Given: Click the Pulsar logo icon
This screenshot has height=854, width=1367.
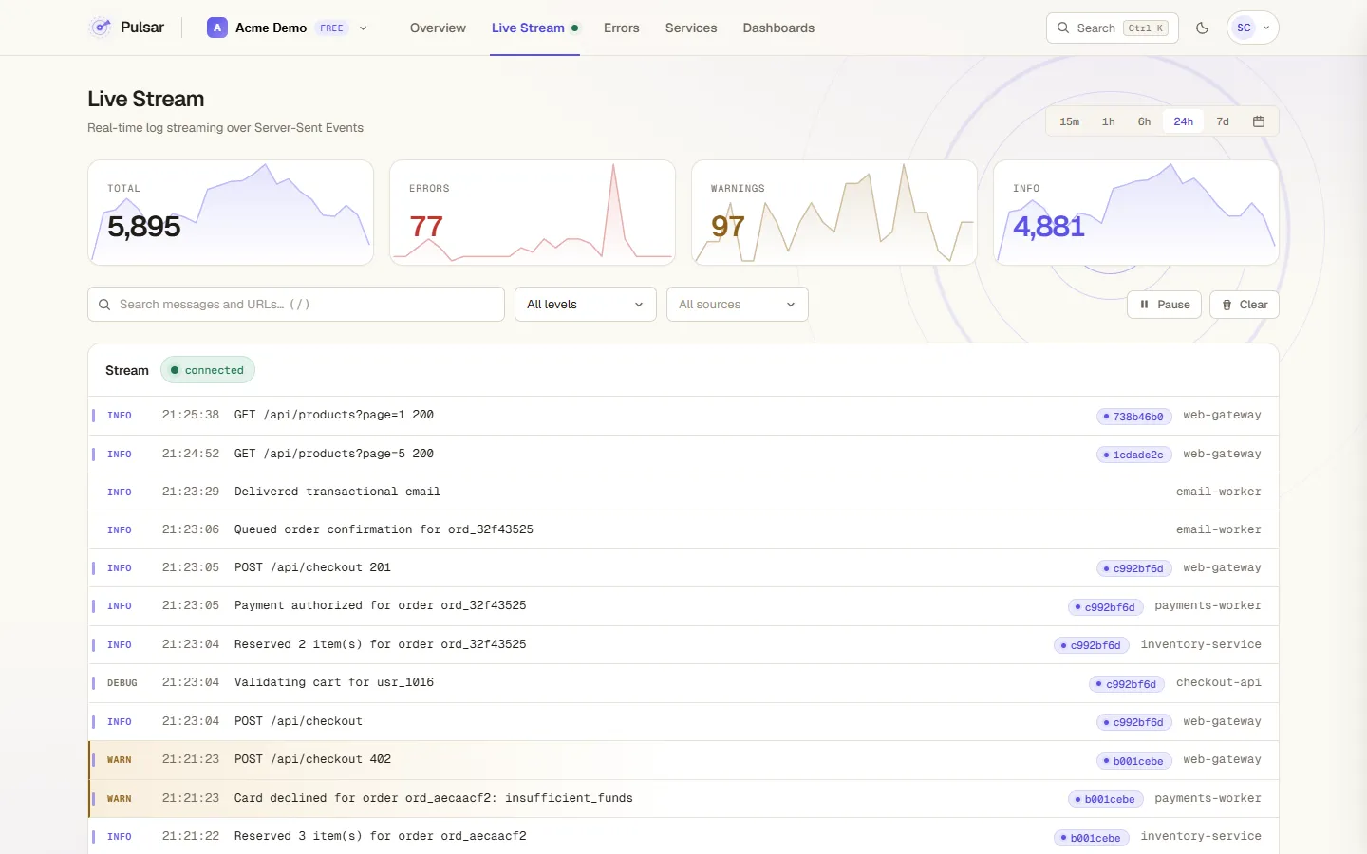Looking at the screenshot, I should click(x=101, y=28).
